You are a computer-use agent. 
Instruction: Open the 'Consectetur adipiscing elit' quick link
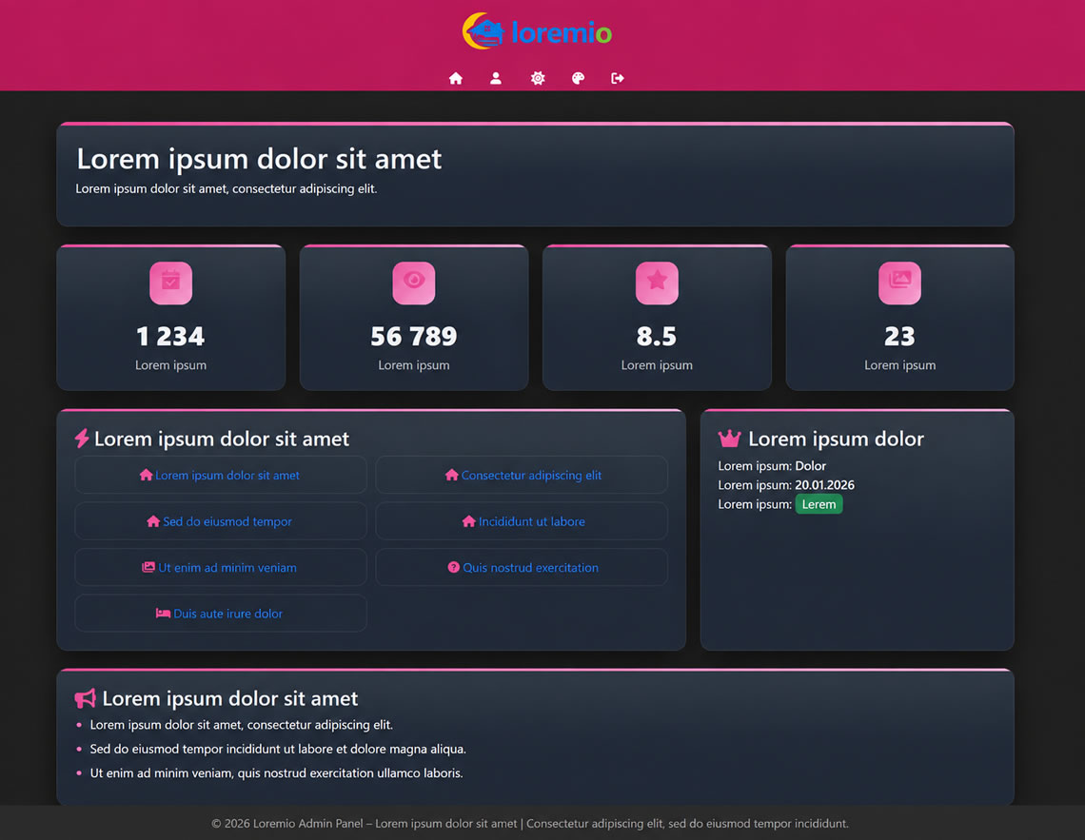click(522, 475)
